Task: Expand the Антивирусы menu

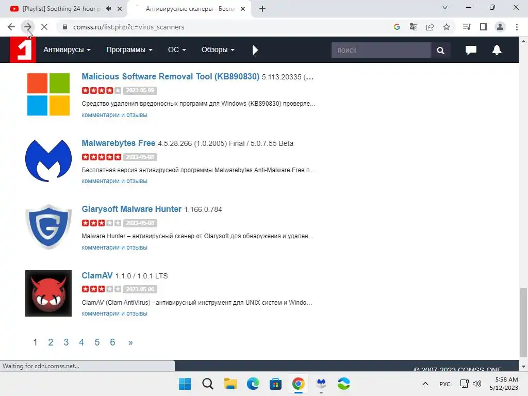Action: click(x=67, y=50)
